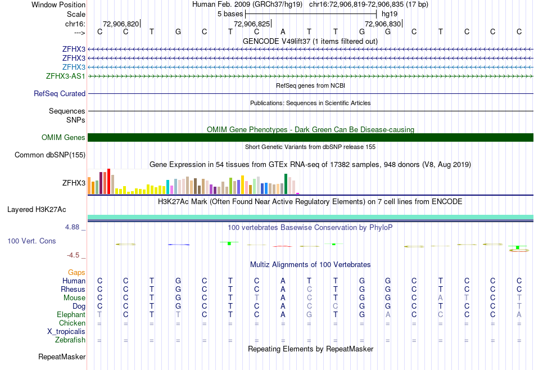
Task: Click the teal H3K27Ac signal band
Action: pos(311,217)
